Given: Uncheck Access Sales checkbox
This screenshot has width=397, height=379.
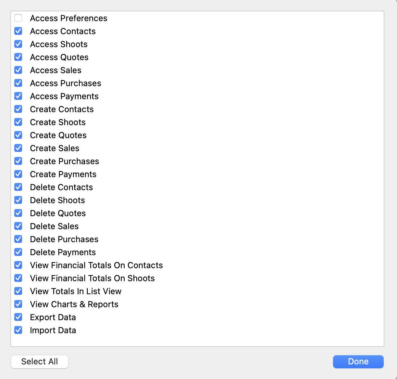Looking at the screenshot, I should tap(19, 70).
